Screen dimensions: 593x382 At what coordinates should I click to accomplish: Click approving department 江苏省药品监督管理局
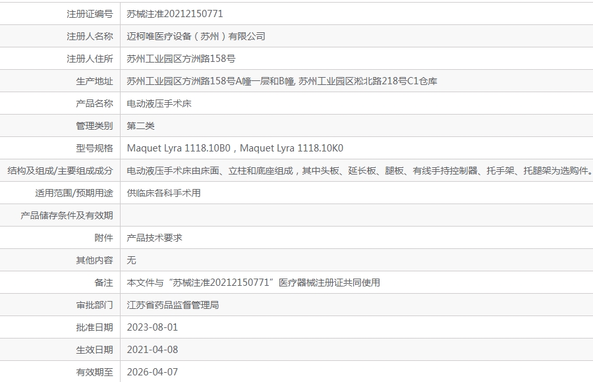tap(173, 305)
